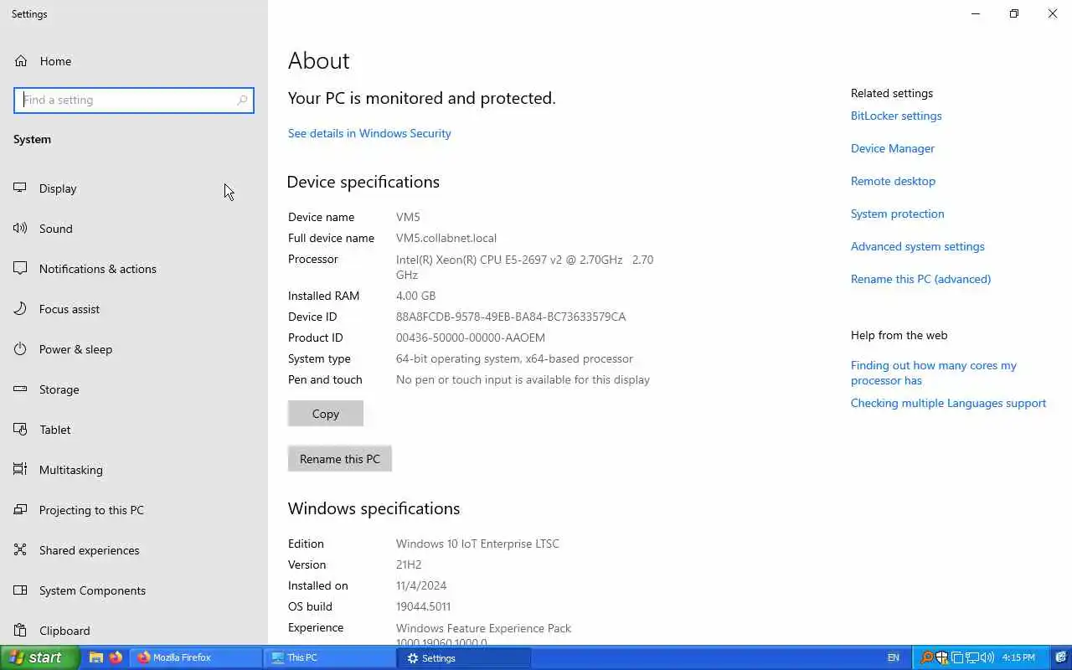
Task: Click EN language indicator
Action: 894,657
